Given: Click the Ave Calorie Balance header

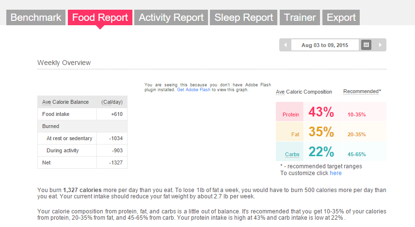Looking at the screenshot, I should [65, 102].
